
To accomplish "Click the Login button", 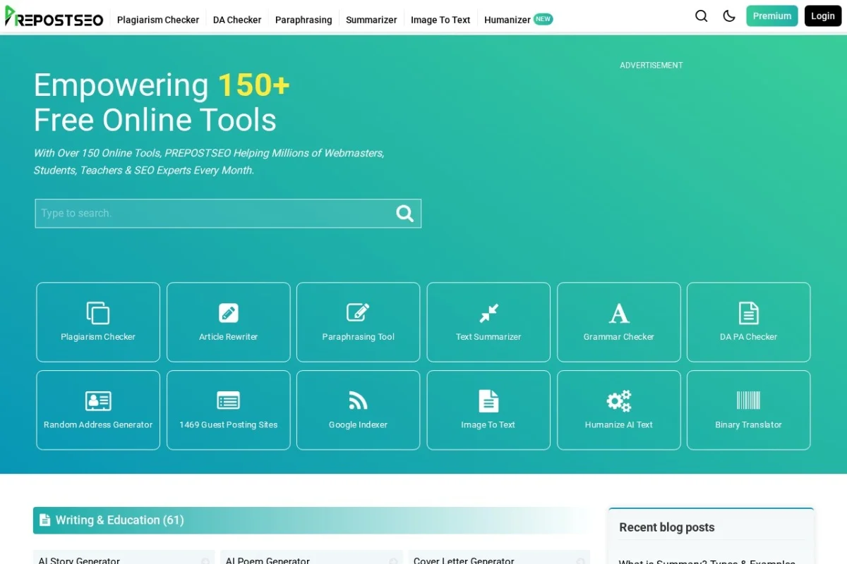I will coord(823,16).
